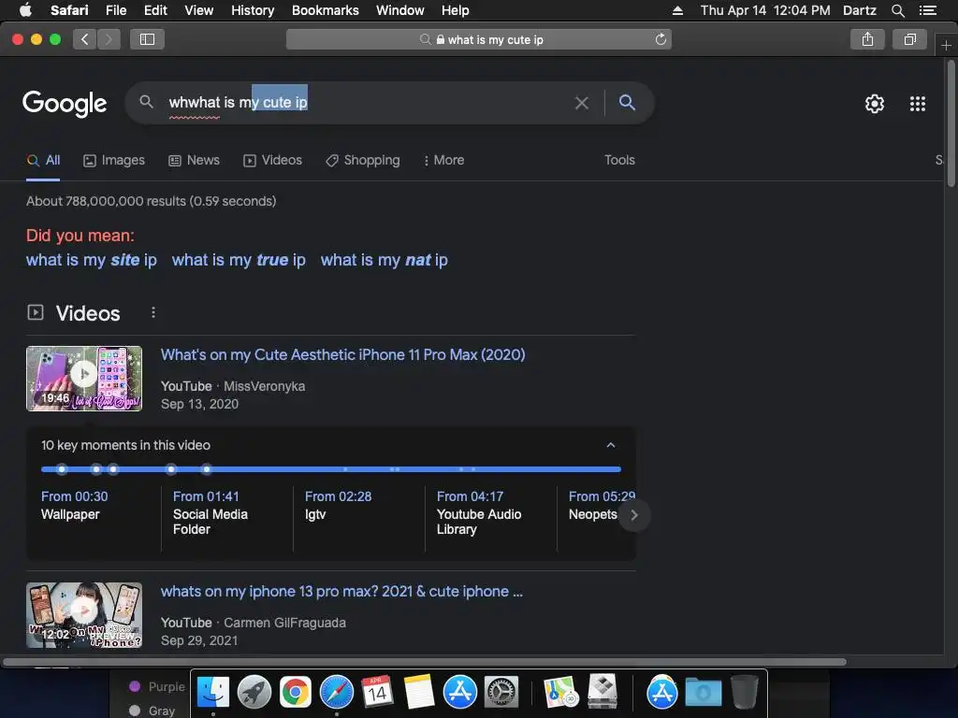Open Notes app in the Dock

pyautogui.click(x=418, y=693)
